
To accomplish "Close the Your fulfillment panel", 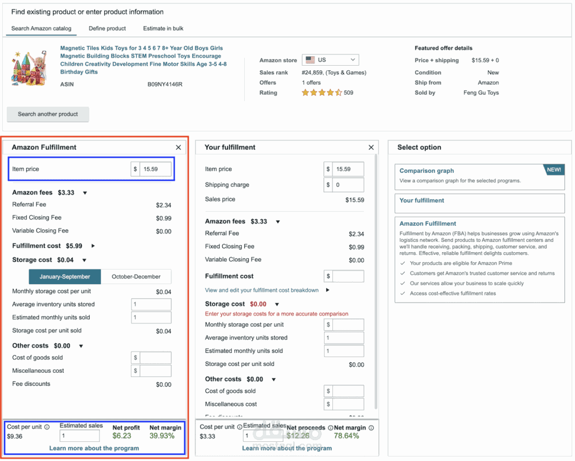I will [x=371, y=148].
